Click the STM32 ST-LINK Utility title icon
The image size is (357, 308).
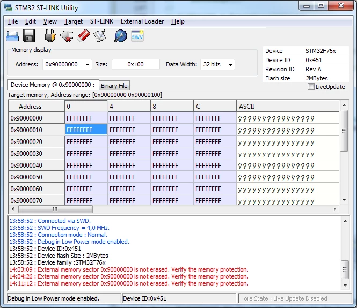point(8,7)
